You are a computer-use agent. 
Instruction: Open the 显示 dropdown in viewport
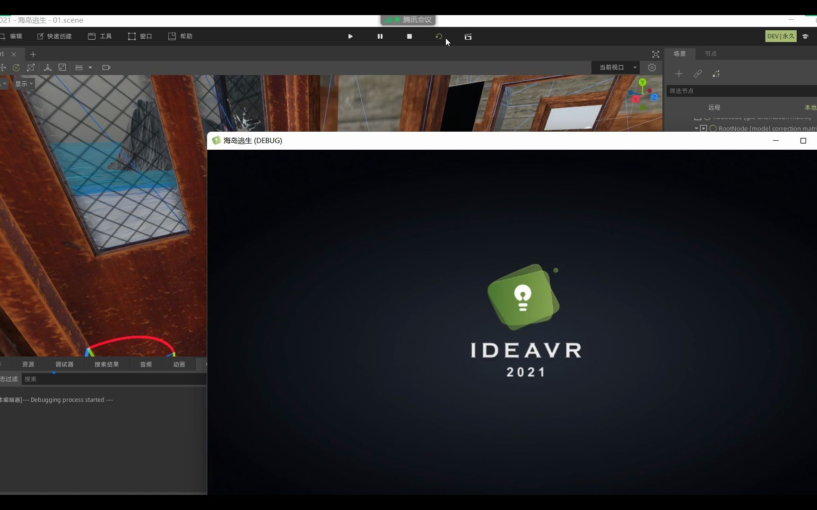(24, 84)
